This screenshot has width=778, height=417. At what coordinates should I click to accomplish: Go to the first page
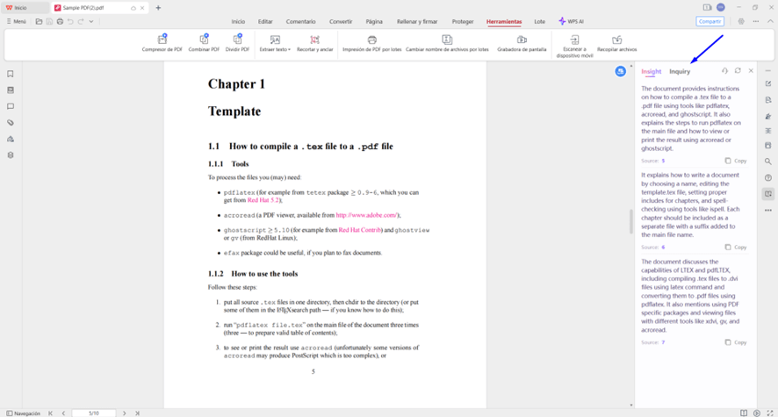point(50,413)
